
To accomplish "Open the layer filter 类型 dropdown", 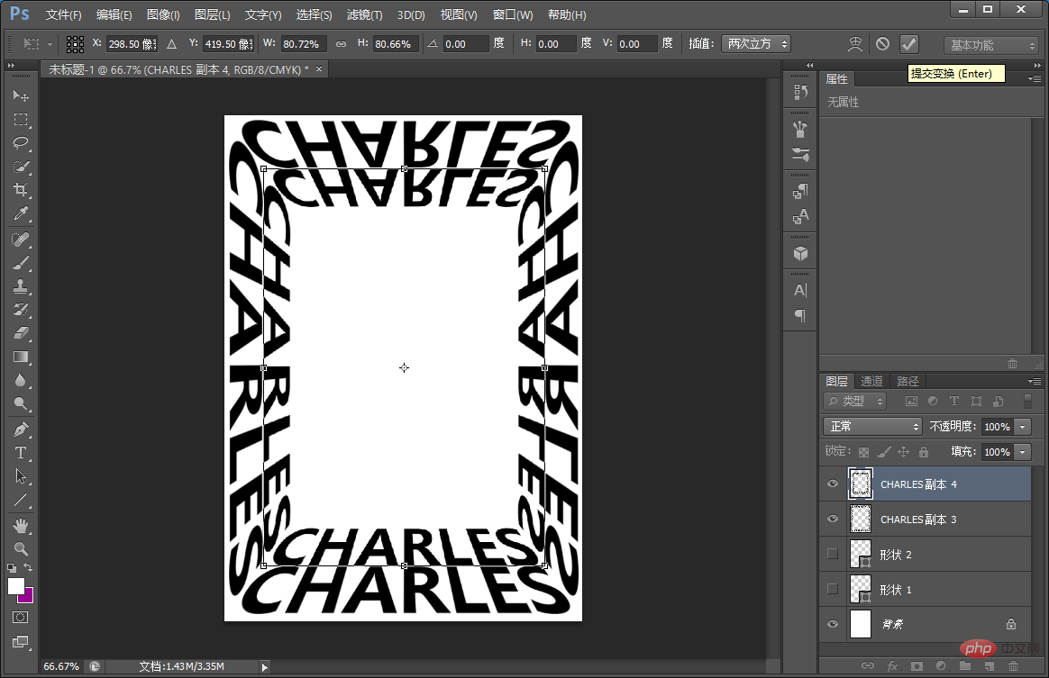I will pos(855,402).
